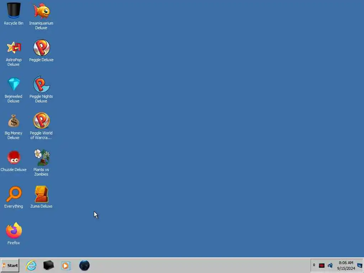
Task: Click the Firefox desktop shortcut
Action: coord(14,230)
